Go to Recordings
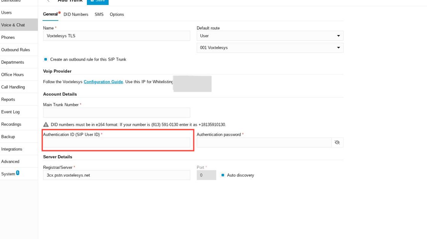The image size is (427, 239). pyautogui.click(x=19, y=124)
